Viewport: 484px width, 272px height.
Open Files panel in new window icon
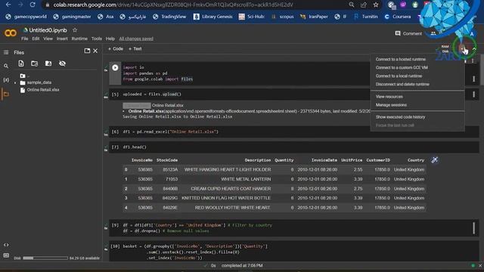pos(87,51)
